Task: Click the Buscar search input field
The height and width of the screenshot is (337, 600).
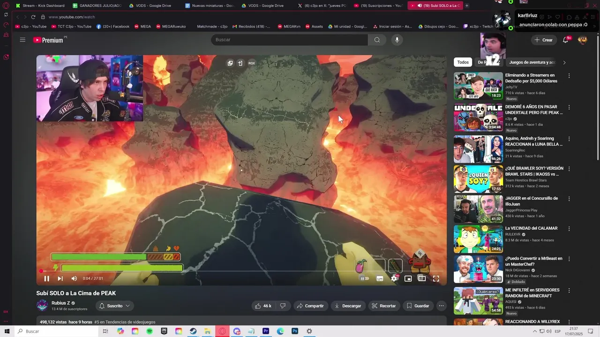Action: point(290,40)
